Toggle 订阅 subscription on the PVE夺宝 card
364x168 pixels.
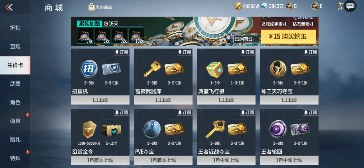point(184,113)
